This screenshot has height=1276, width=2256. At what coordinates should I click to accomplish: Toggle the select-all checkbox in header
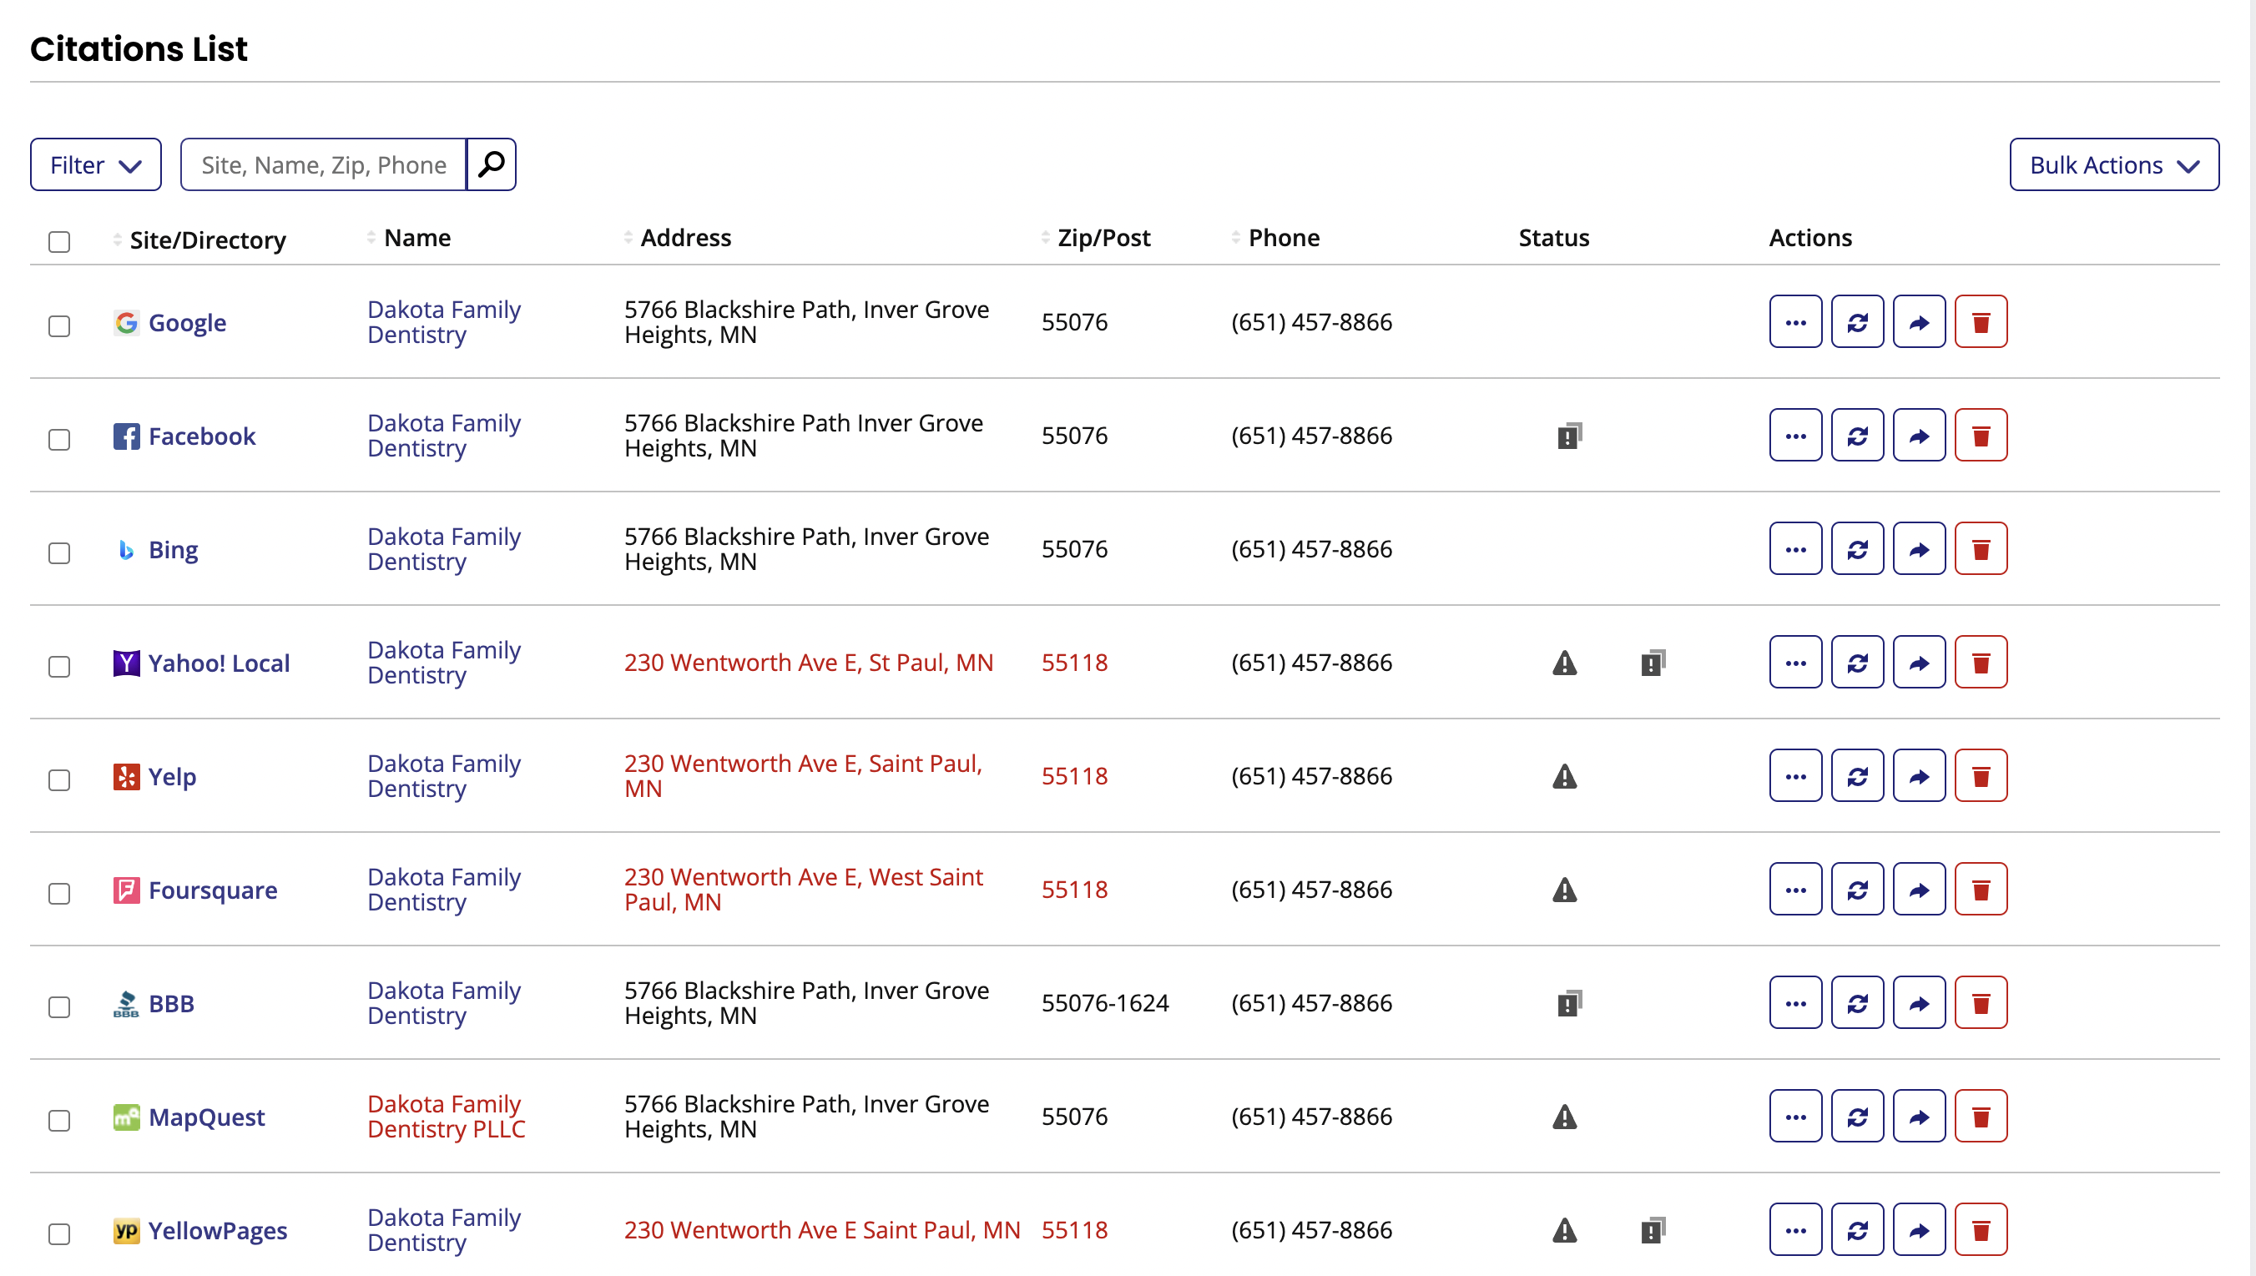58,241
